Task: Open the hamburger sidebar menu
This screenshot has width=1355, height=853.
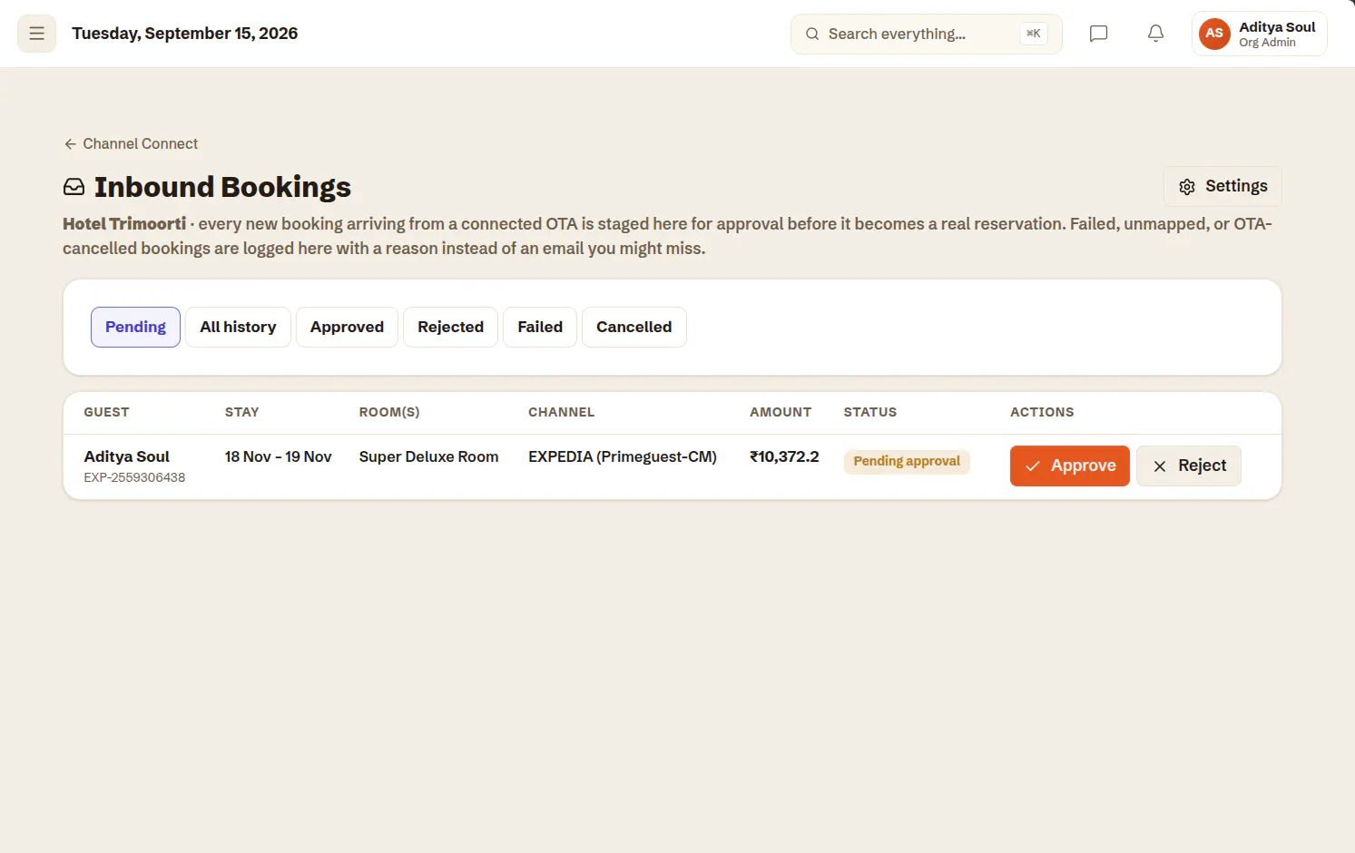Action: pos(36,34)
